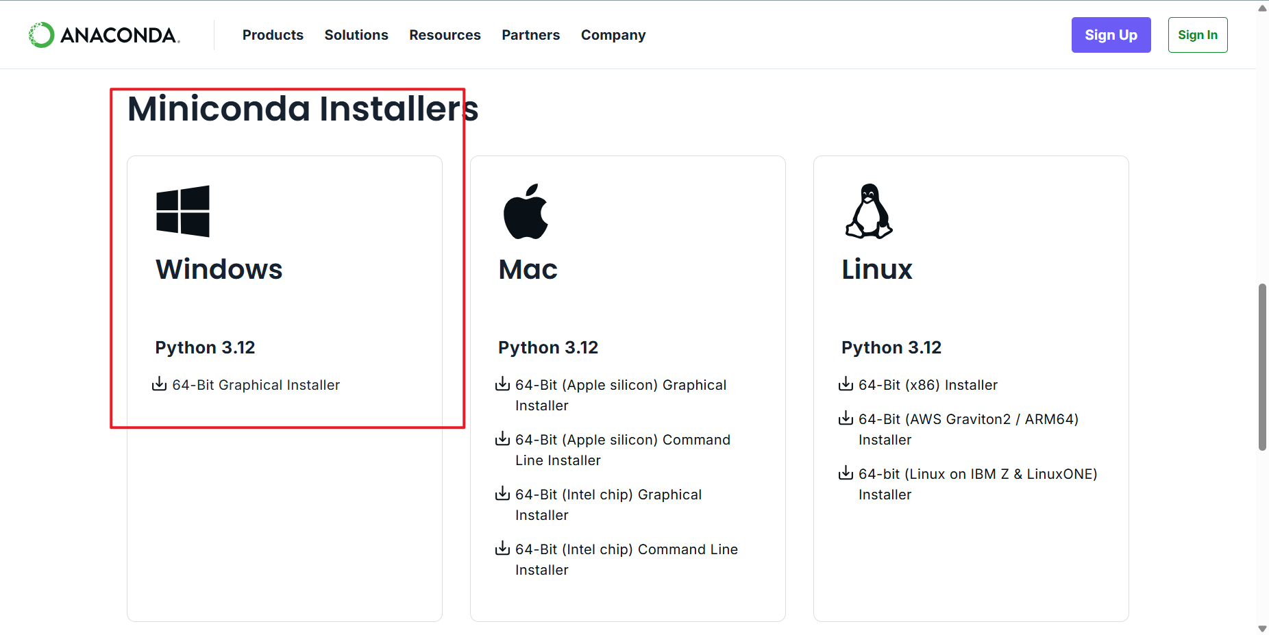Click the Apple logo icon

526,211
